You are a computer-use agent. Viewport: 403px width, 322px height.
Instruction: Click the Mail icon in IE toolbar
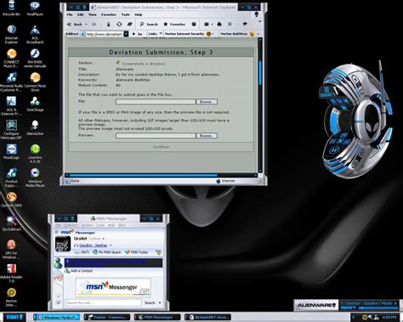(x=207, y=25)
